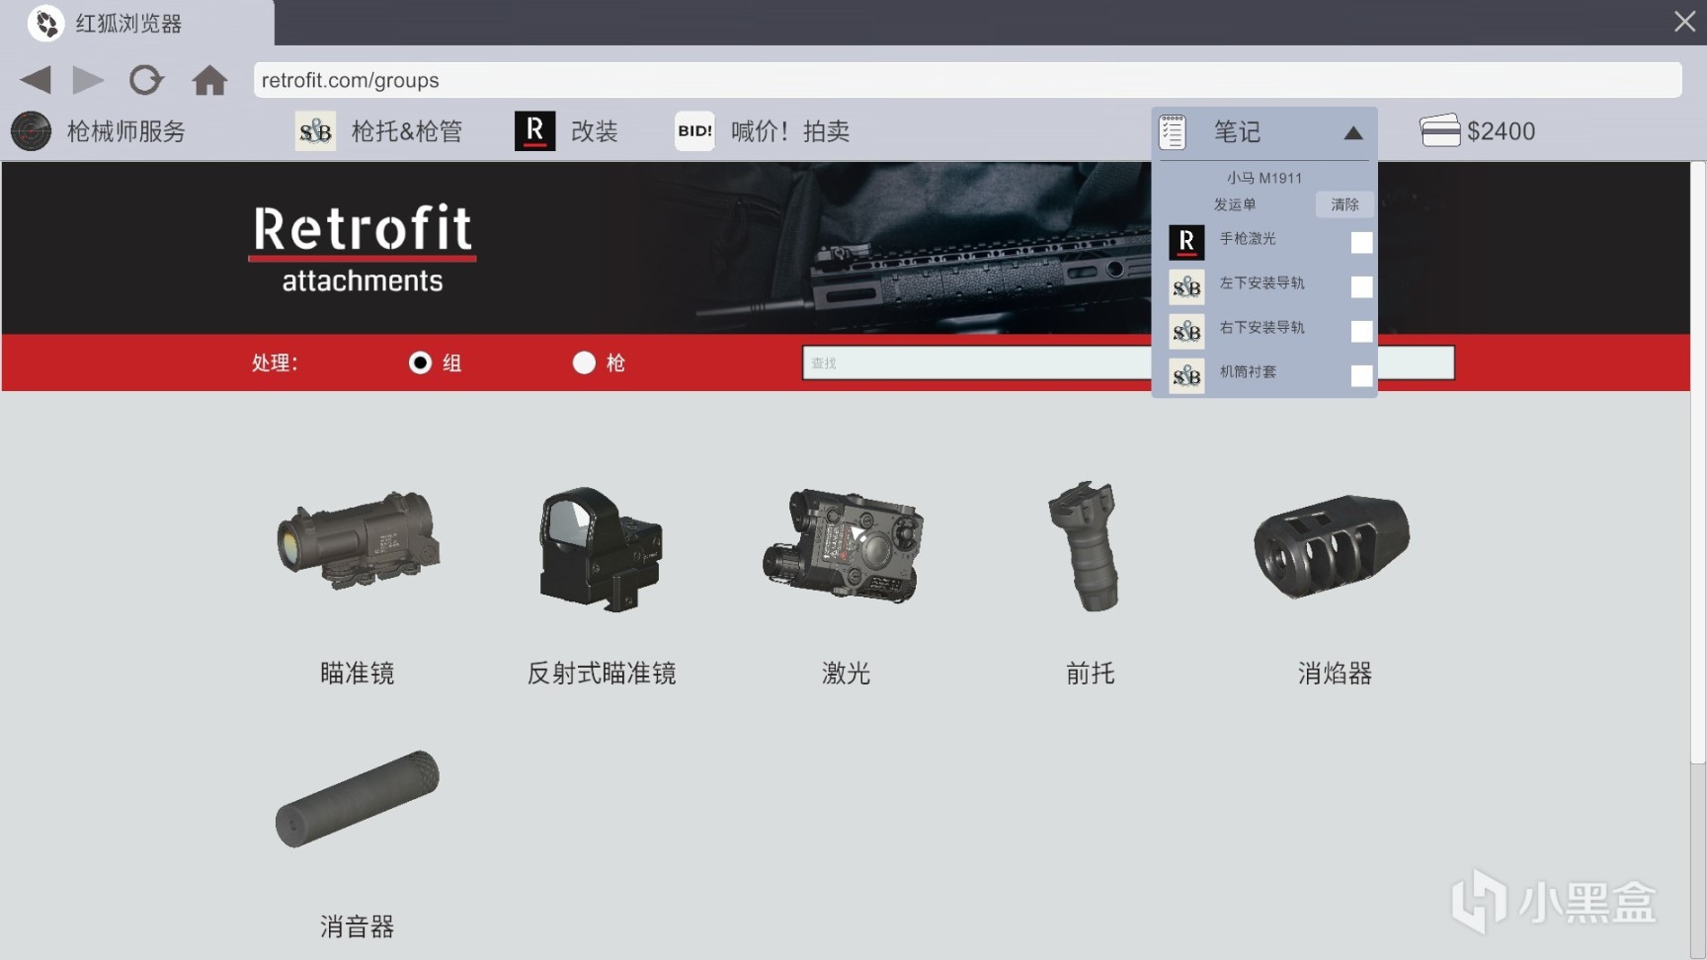
Task: Click the 反射式瞄准镜 label
Action: coord(602,674)
